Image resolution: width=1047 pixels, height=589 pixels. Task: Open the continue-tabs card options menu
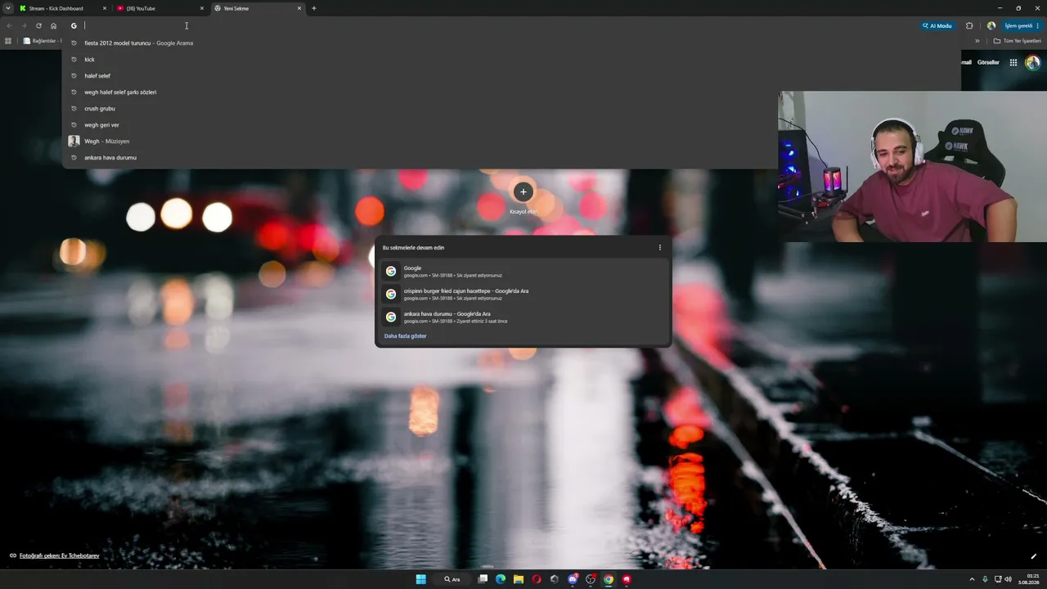[660, 248]
